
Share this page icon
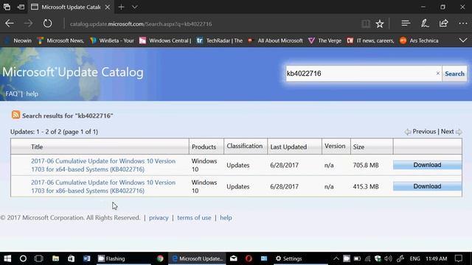click(x=444, y=24)
